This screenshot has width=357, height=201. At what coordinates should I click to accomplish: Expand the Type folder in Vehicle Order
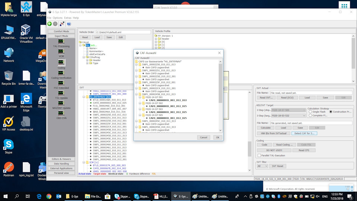click(x=87, y=63)
